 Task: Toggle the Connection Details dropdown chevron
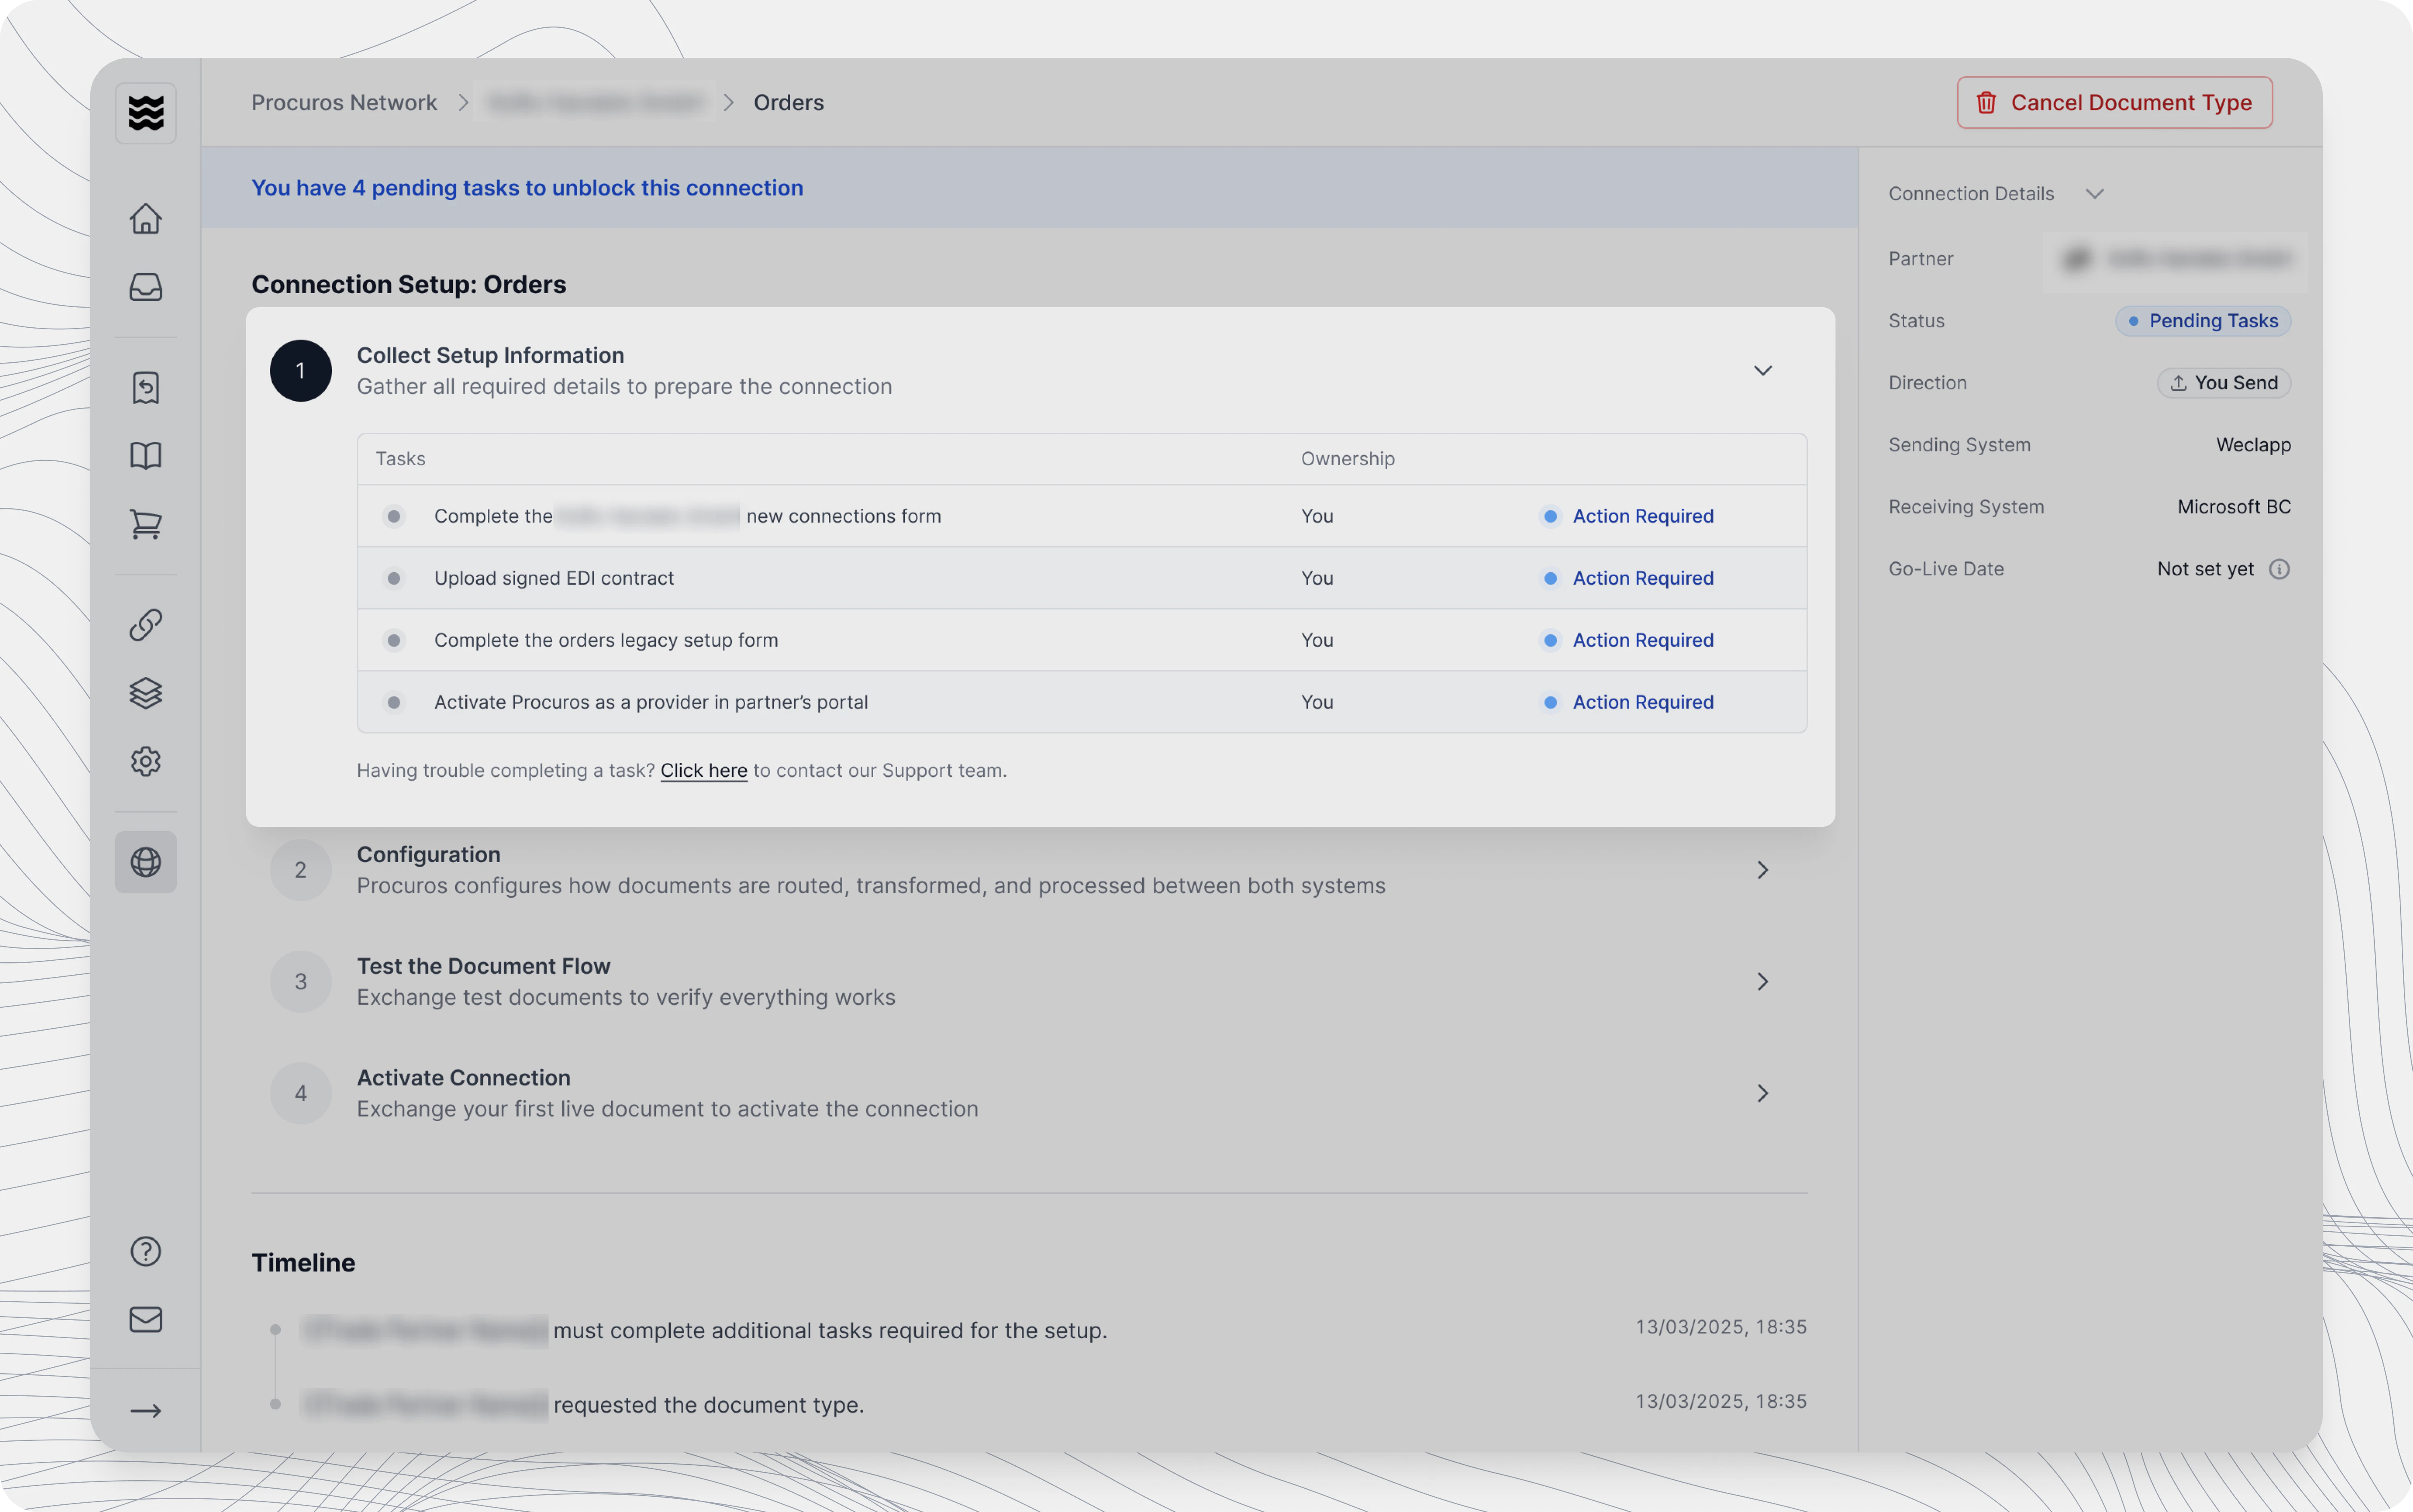(x=2095, y=194)
